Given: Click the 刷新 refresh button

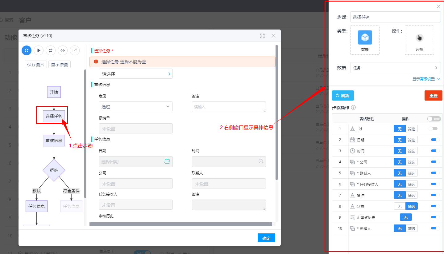Looking at the screenshot, I should tap(343, 96).
